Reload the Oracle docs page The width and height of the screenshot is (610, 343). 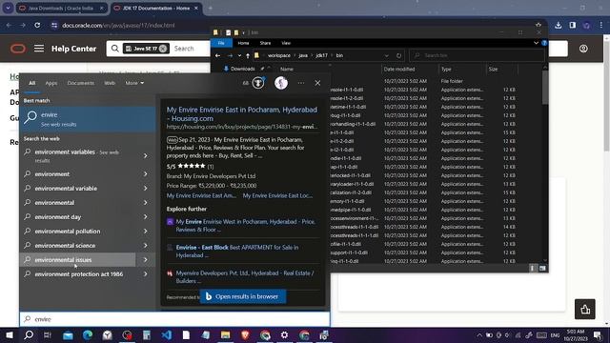37,26
